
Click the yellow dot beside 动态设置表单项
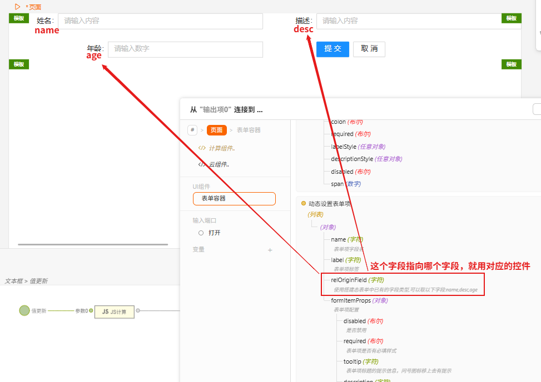(304, 204)
